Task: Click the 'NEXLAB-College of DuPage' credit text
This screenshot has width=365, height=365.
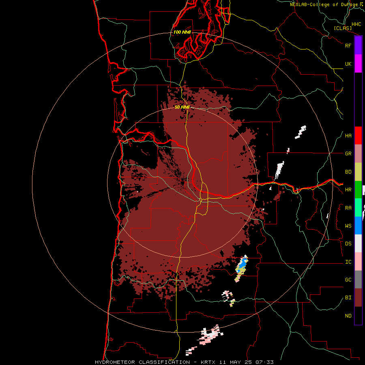Action: pyautogui.click(x=324, y=4)
